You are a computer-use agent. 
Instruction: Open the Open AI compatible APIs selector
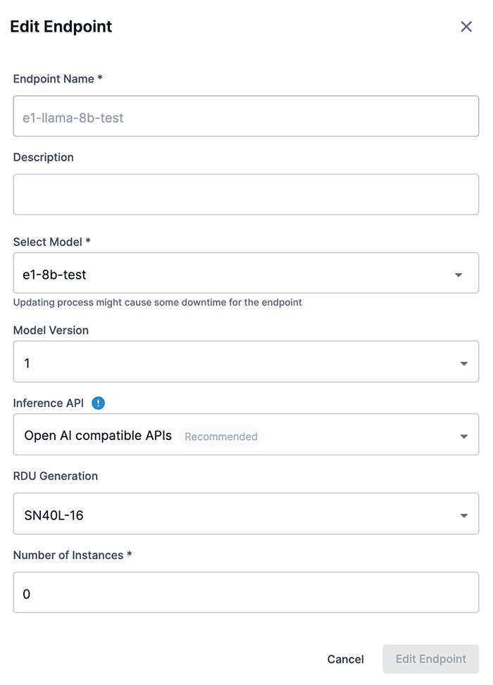[x=245, y=434]
